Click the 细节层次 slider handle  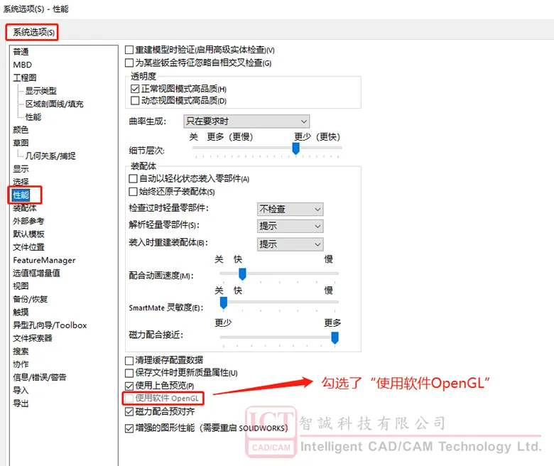click(x=296, y=148)
